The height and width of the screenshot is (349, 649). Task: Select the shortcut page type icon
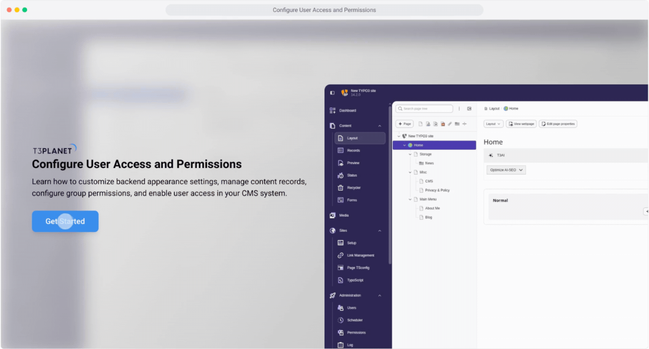(435, 124)
